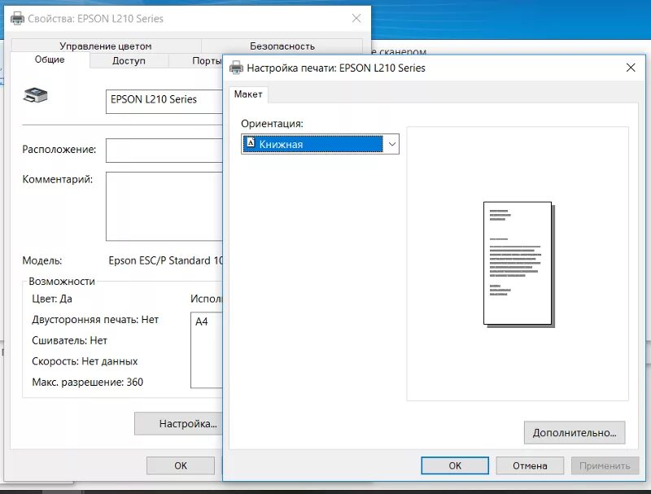Select A4 in the paper list
651x494 pixels.
pos(202,321)
